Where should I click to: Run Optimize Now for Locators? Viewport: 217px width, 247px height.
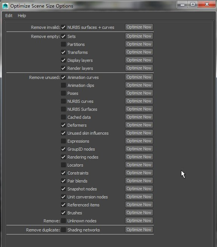(139, 165)
